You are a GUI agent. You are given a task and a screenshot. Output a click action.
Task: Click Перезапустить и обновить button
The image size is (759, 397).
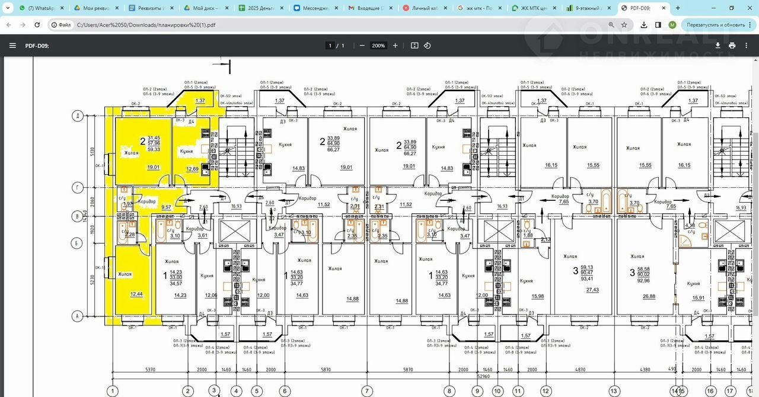coord(716,25)
